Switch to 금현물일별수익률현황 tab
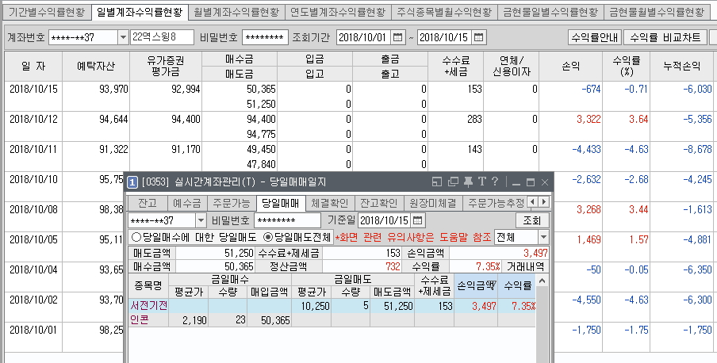The height and width of the screenshot is (363, 717). pos(550,13)
